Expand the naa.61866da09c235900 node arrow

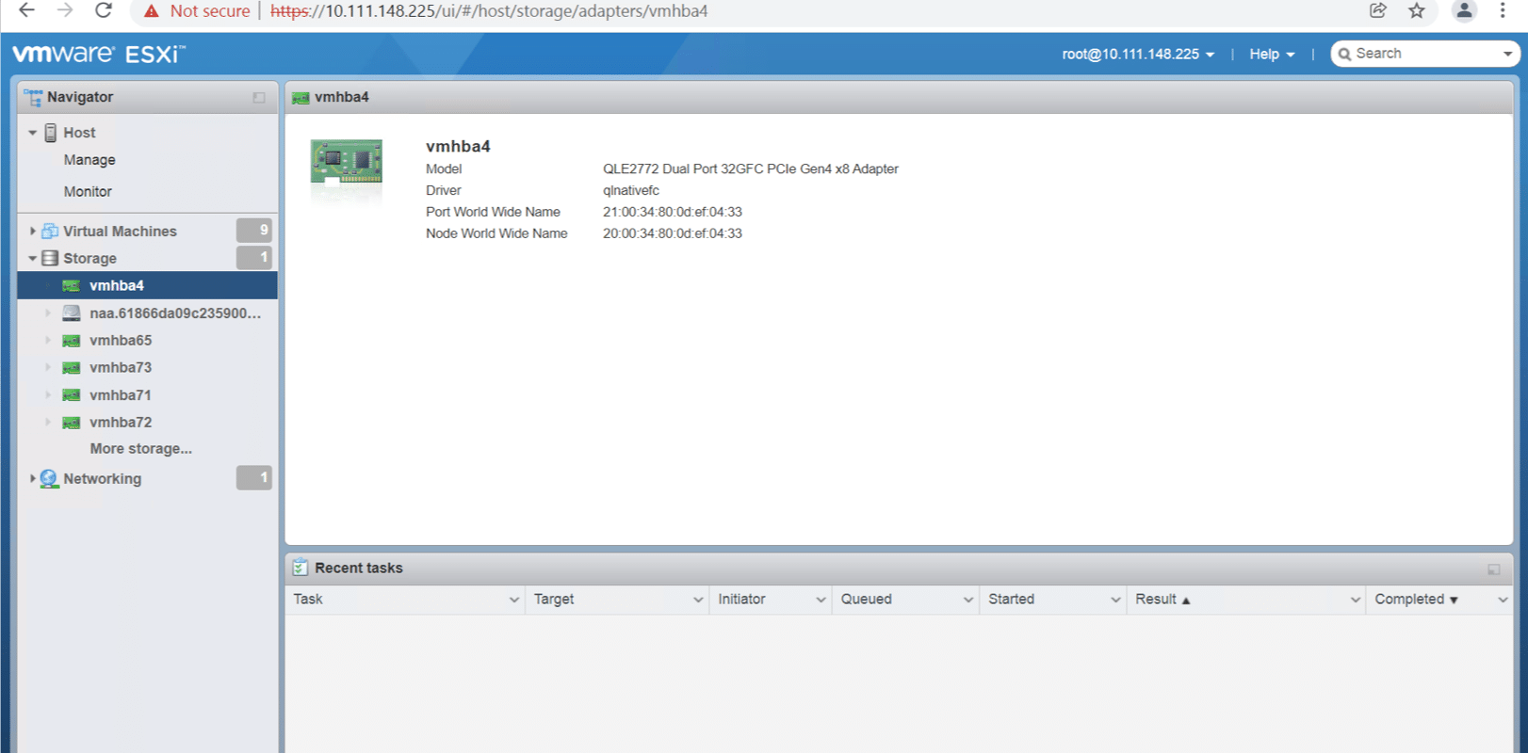(48, 312)
